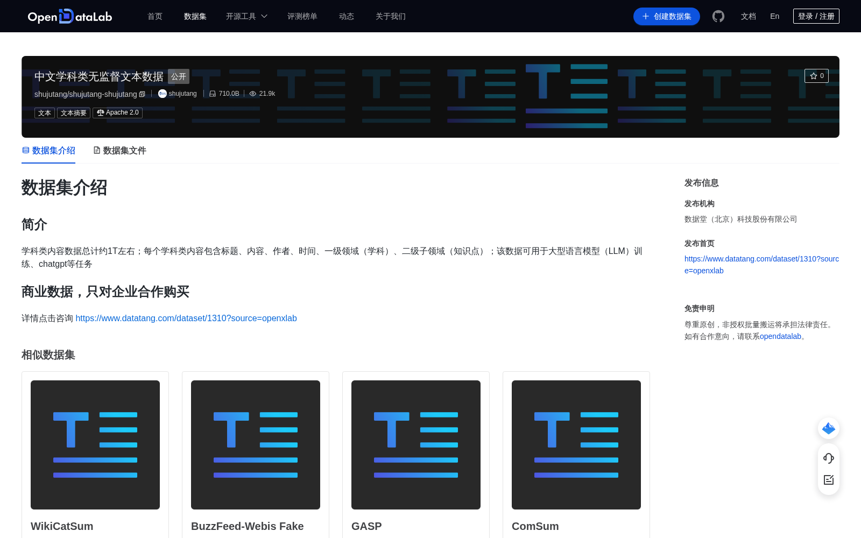The height and width of the screenshot is (538, 861).
Task: Click the opendatalab contact link
Action: pos(780,336)
